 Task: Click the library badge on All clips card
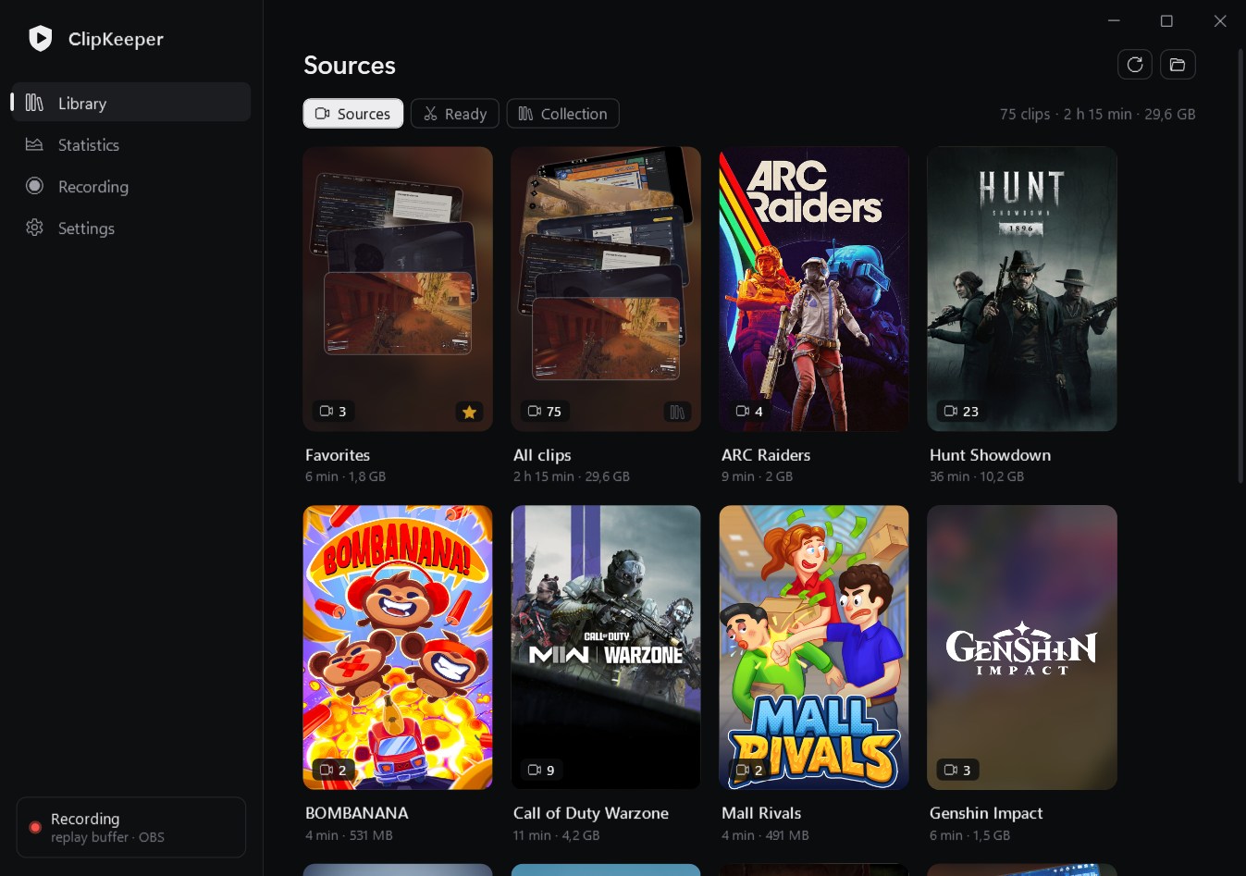pos(677,412)
